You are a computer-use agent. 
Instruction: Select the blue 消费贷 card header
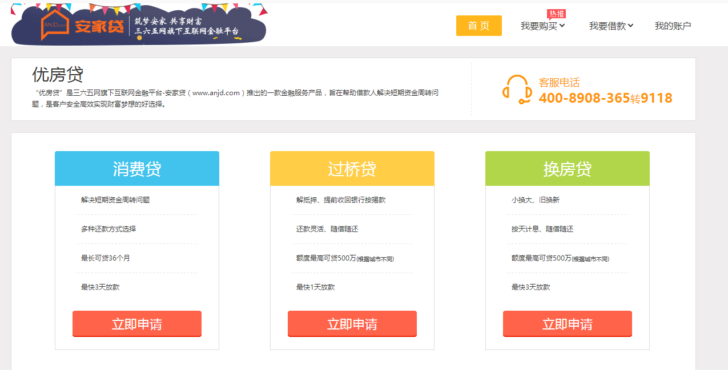click(x=137, y=169)
